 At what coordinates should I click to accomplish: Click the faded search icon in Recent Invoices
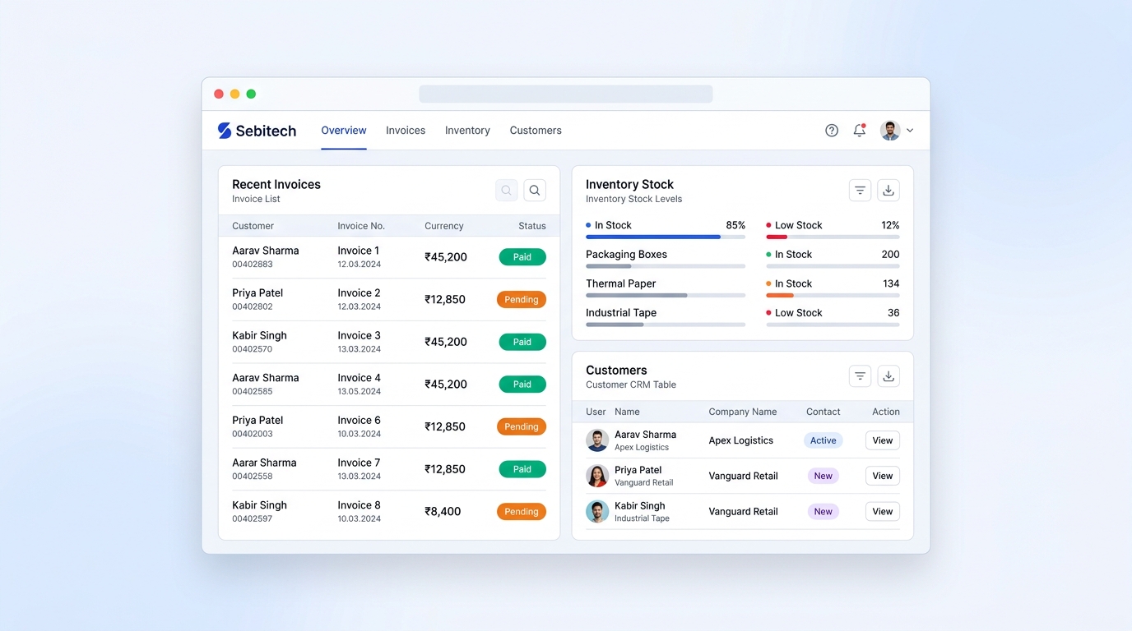click(507, 191)
